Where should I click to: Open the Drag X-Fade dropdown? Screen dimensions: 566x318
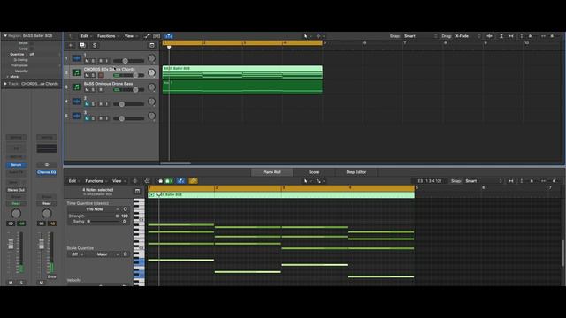468,36
